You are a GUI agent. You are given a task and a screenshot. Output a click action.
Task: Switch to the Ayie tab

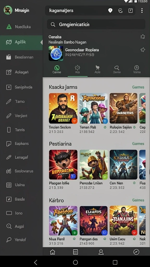(97, 69)
